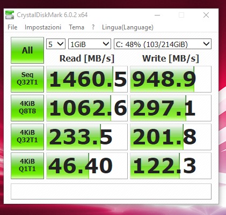Image resolution: width=226 pixels, height=215 pixels.
Task: Click the empty comment field at bottom
Action: [111, 191]
